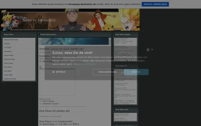Viewport: 201px width, 126px height.
Task: Follow the '>> RTL2 News' link
Action: [x=47, y=101]
